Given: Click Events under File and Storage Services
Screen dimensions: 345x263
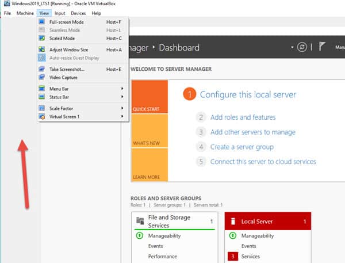Looking at the screenshot, I should tap(156, 246).
